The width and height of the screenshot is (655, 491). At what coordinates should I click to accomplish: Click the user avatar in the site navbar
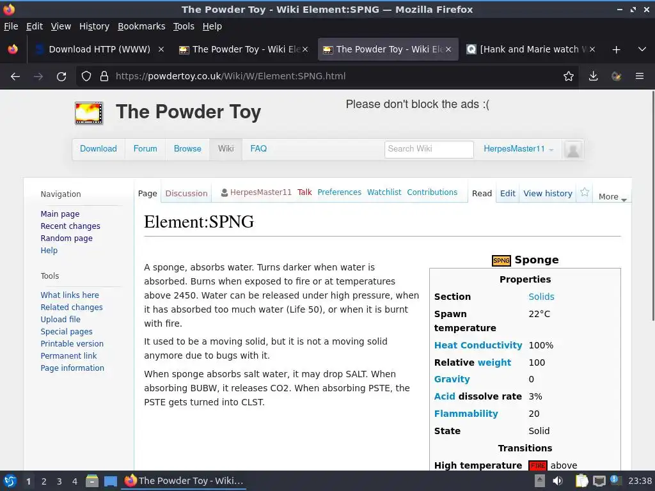[572, 150]
